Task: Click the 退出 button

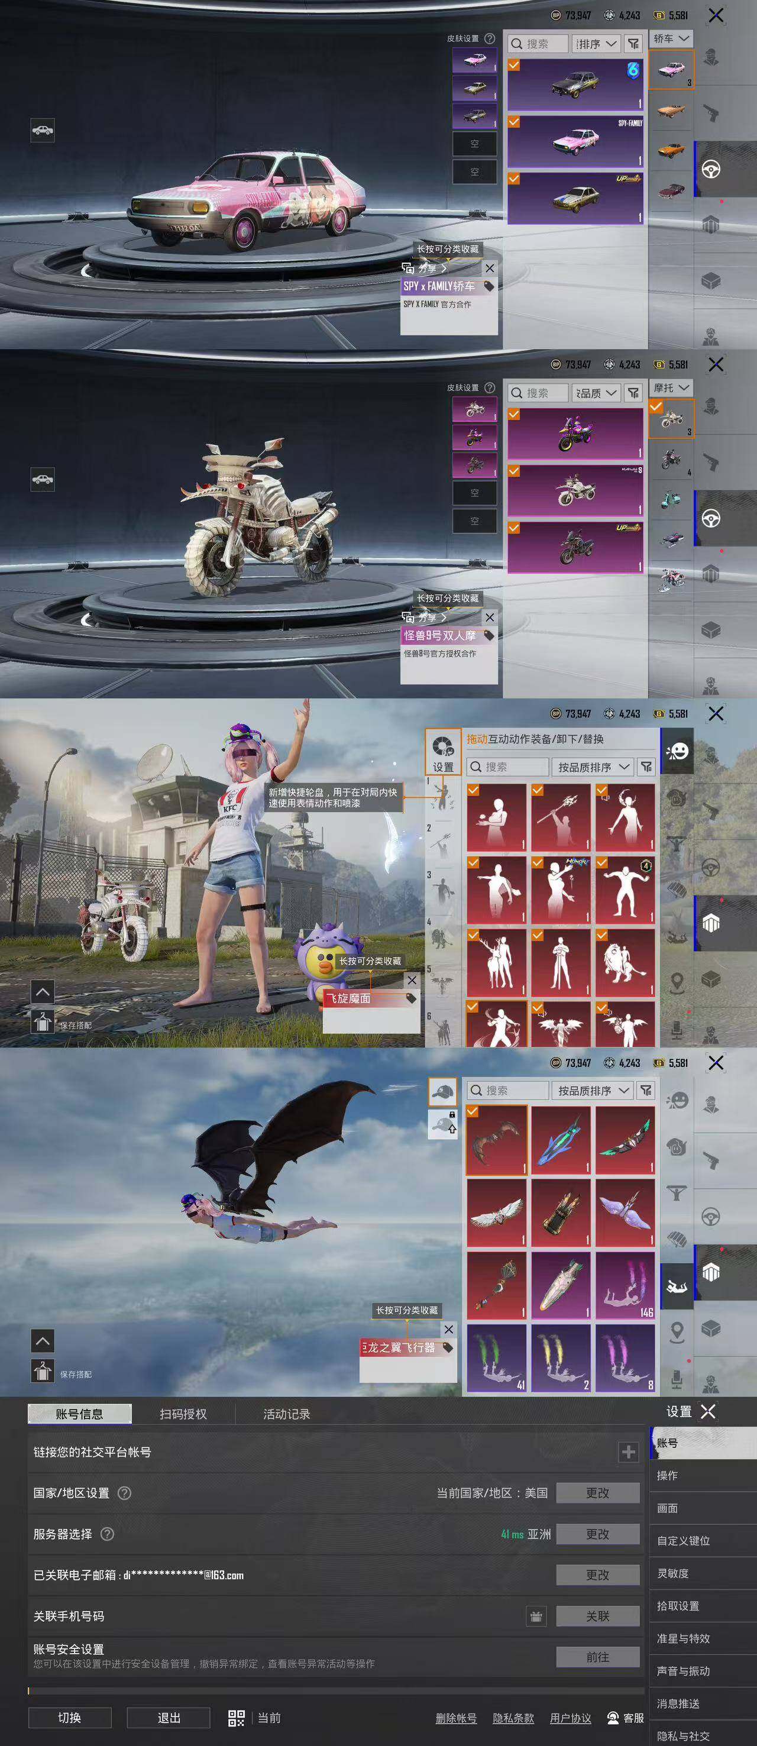Action: tap(169, 1718)
